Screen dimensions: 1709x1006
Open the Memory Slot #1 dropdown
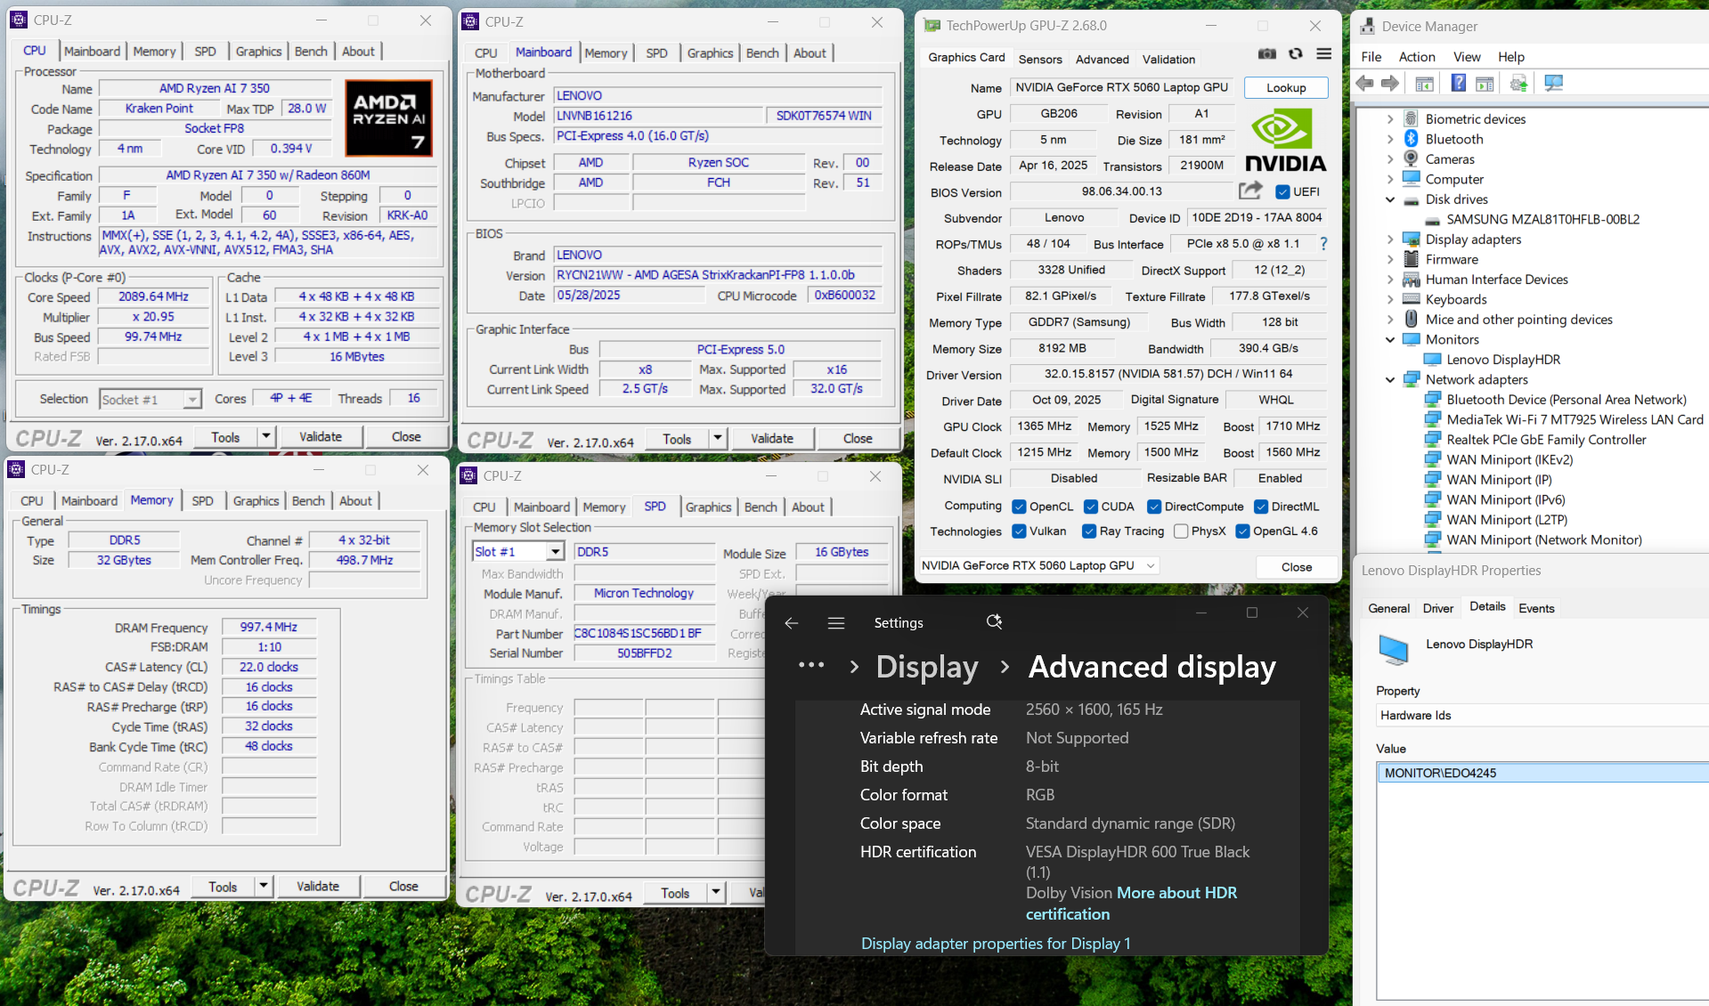pos(555,552)
